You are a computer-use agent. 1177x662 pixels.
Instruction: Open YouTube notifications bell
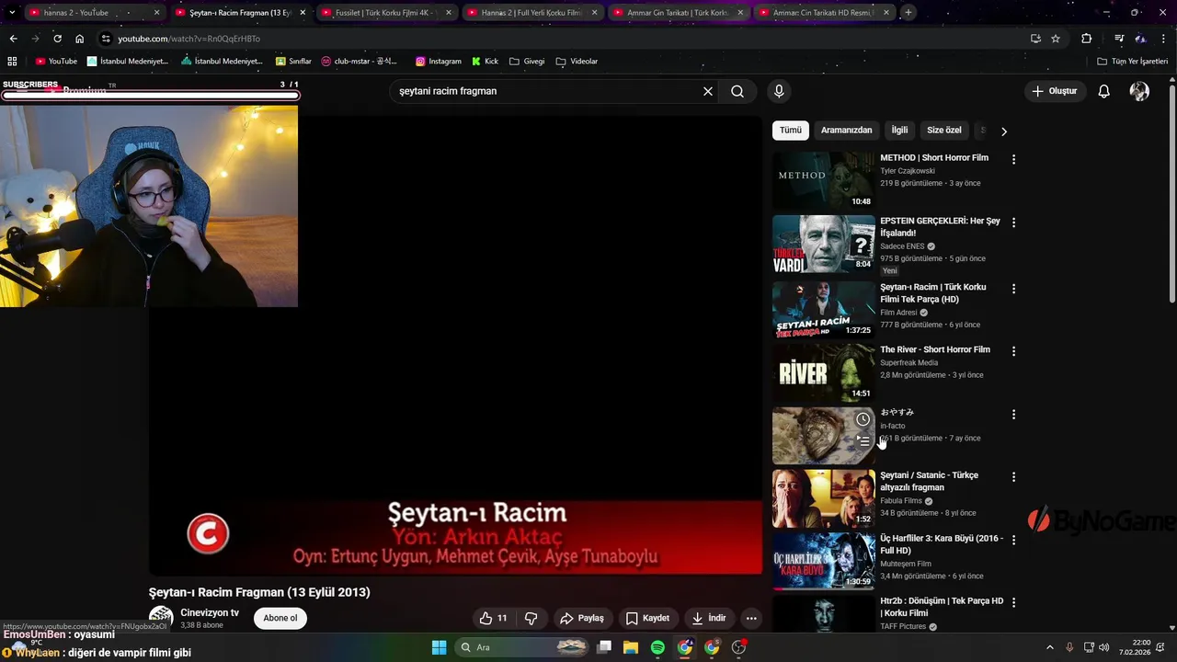click(1104, 91)
